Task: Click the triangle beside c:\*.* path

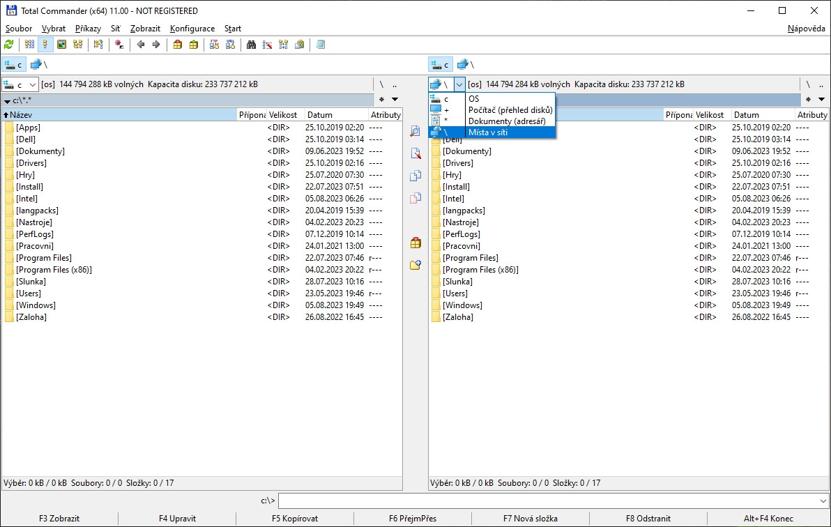Action: [8, 100]
